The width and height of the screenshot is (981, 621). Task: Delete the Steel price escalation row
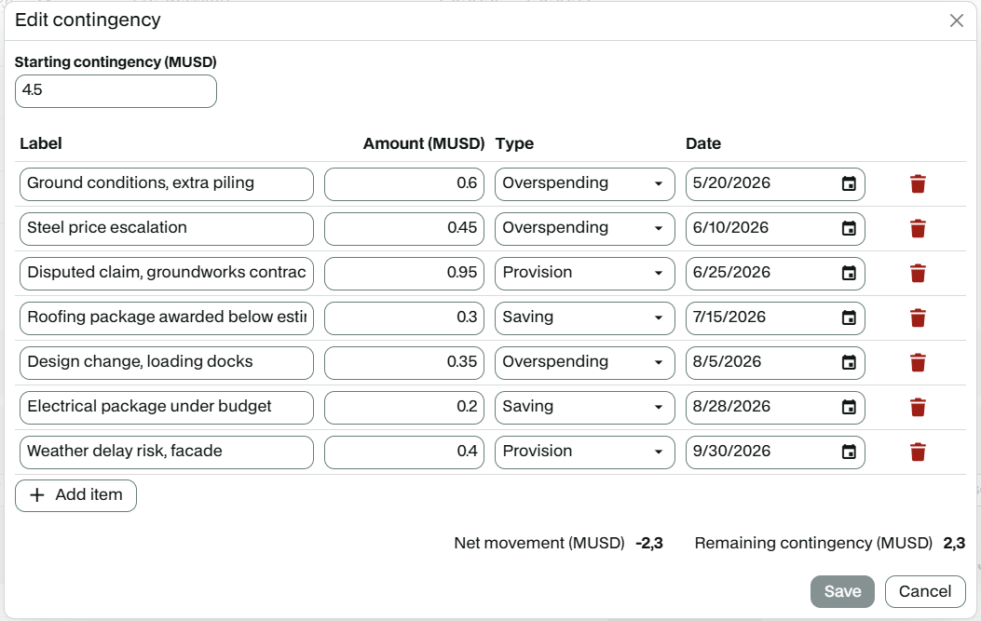click(x=918, y=229)
